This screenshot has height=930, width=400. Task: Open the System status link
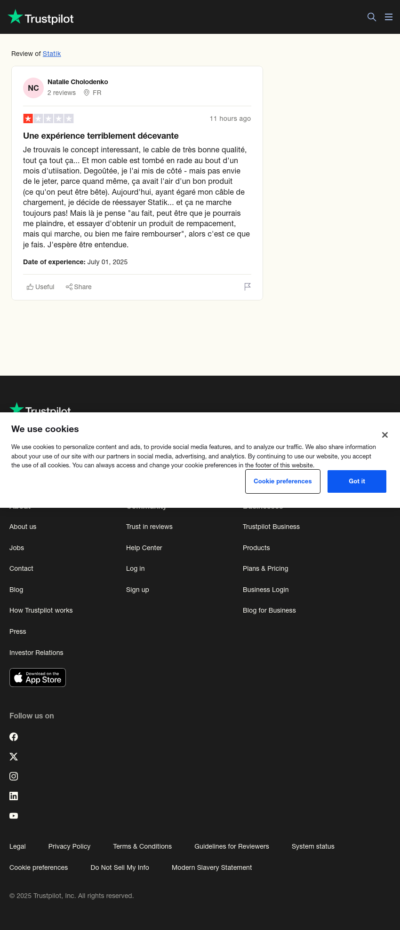click(313, 846)
